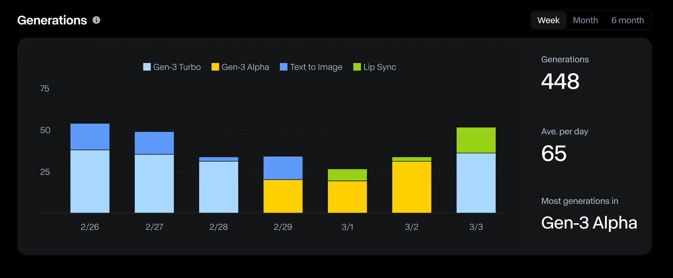
Task: Select the Gen-3 Turbo bar segment for 2/26
Action: [90, 182]
